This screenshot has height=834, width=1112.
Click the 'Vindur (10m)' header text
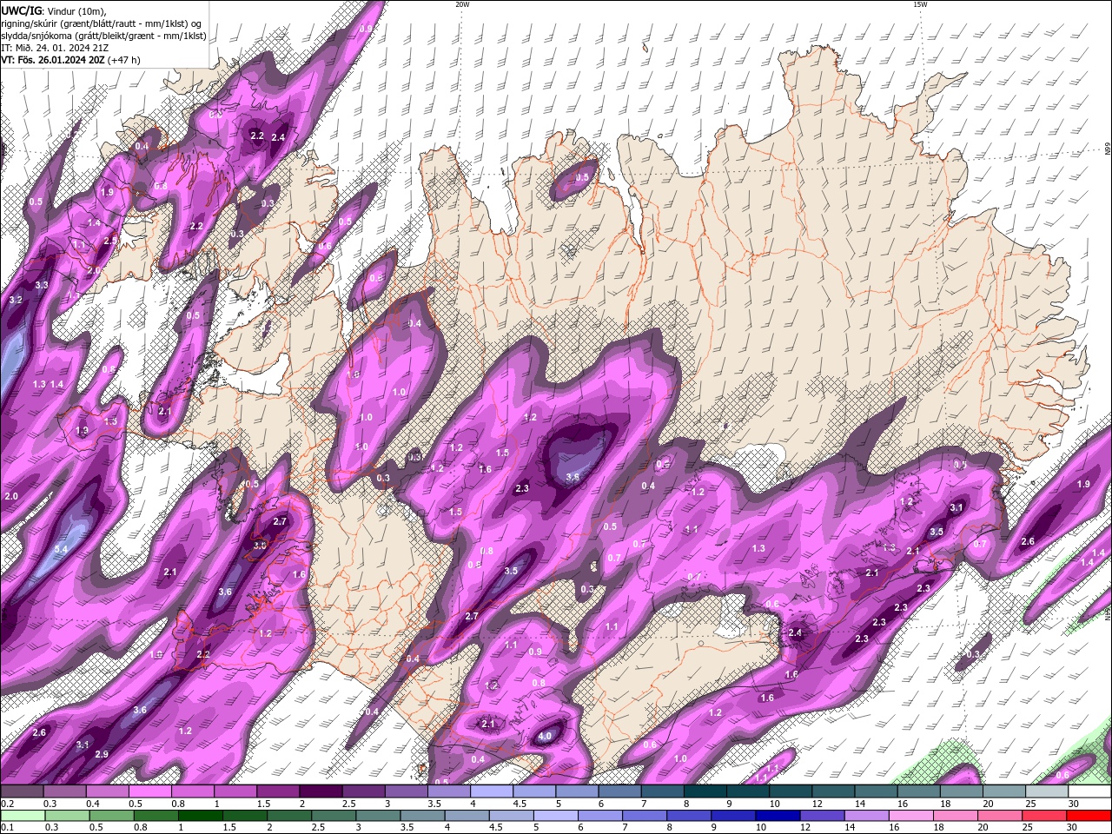76,10
